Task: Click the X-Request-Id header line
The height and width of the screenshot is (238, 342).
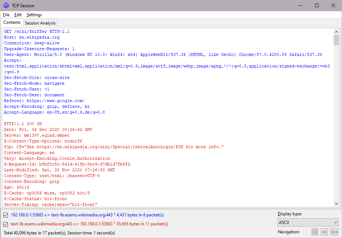Action: click(67, 164)
